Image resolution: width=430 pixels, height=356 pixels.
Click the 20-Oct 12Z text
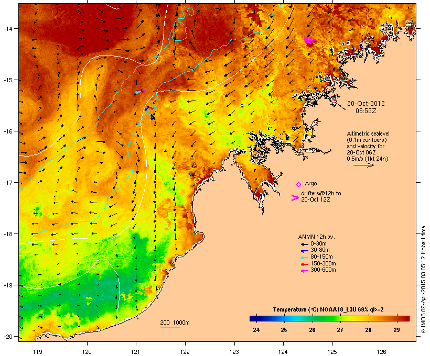point(315,199)
